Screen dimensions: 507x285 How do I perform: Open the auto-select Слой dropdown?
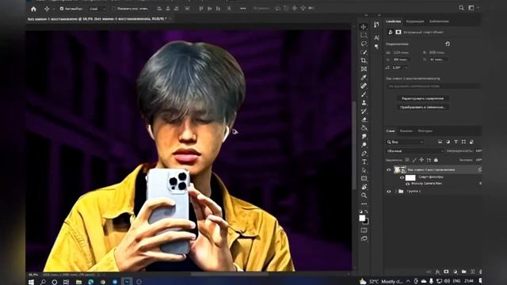click(97, 9)
